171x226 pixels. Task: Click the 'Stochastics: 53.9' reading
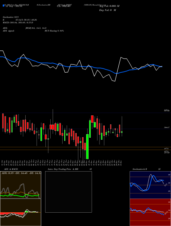point(11,17)
